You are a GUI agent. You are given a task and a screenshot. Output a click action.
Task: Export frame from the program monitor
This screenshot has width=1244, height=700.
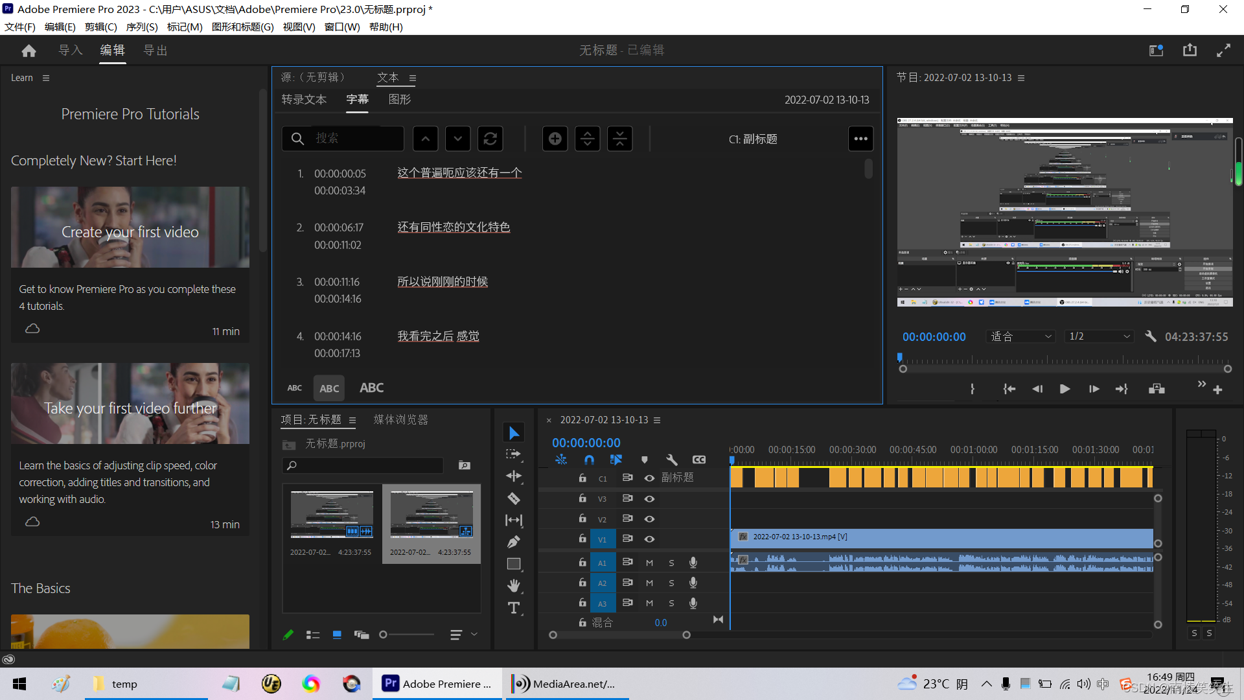pyautogui.click(x=1157, y=389)
